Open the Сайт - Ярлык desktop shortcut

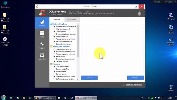point(171,29)
